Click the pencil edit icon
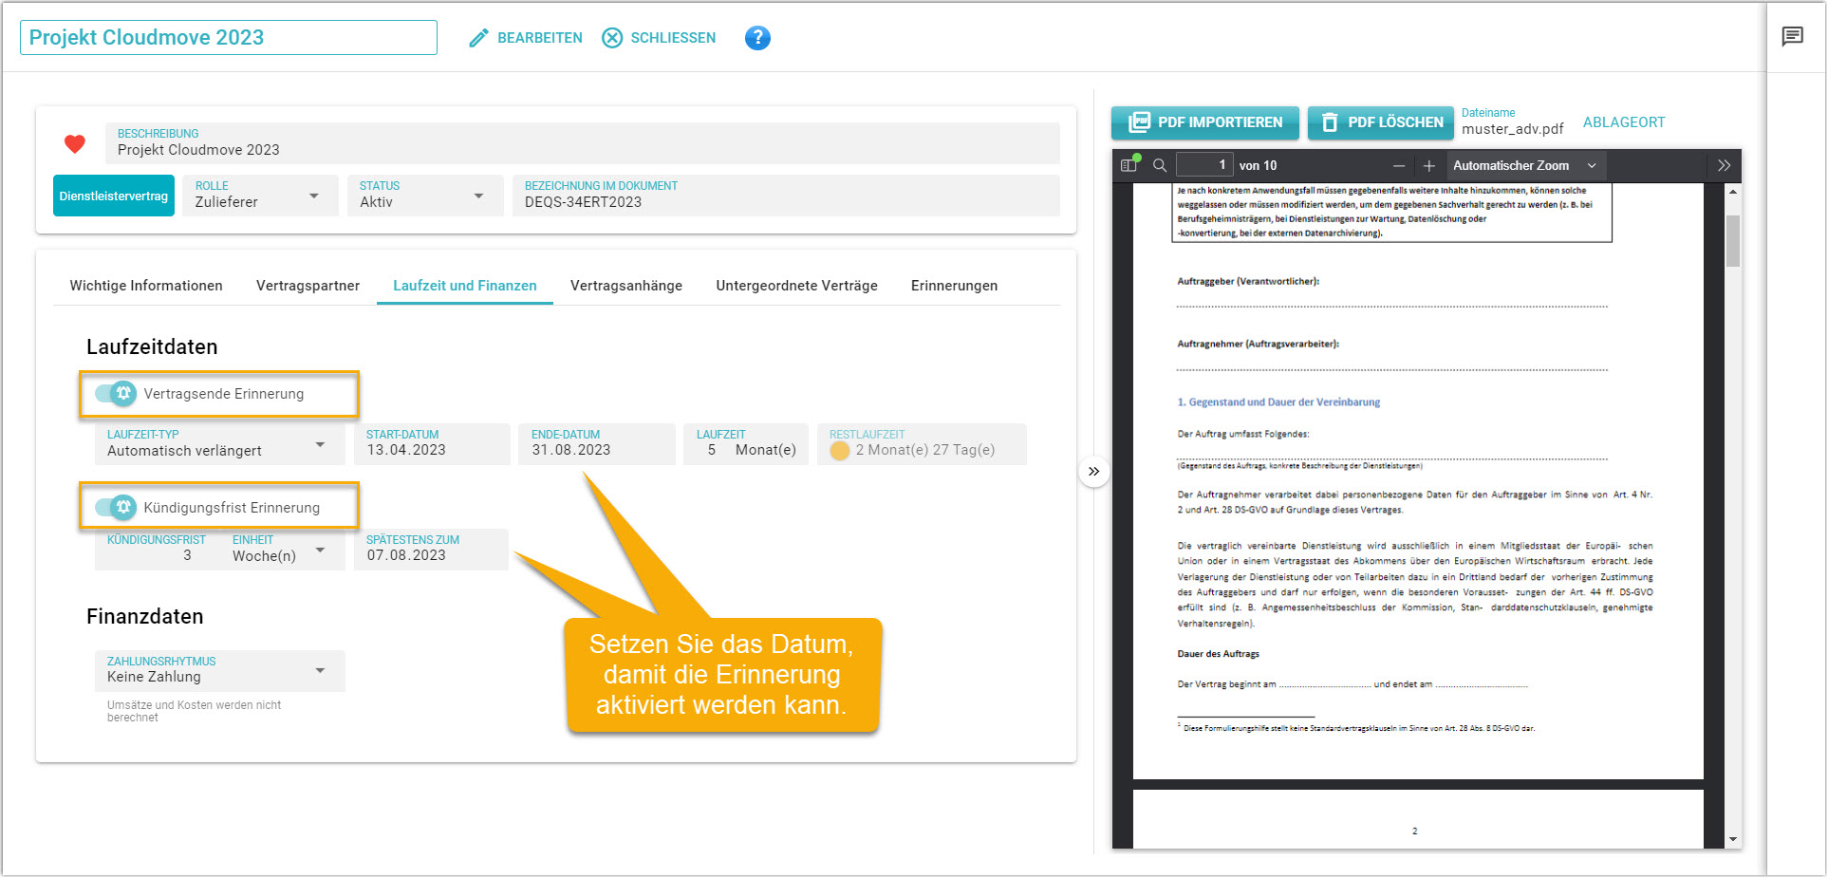 point(479,38)
